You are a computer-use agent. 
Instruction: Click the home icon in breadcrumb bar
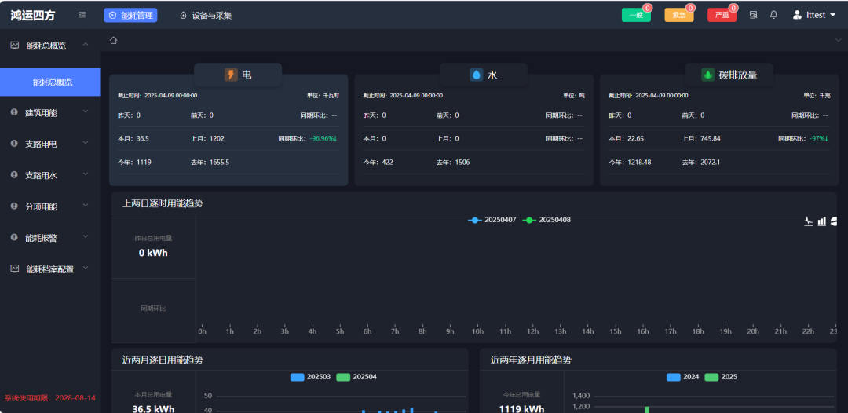(113, 40)
